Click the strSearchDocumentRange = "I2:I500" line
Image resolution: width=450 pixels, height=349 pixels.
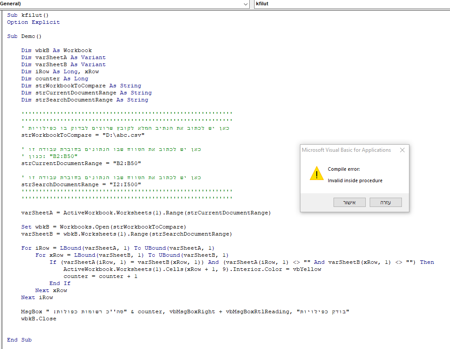[81, 184]
